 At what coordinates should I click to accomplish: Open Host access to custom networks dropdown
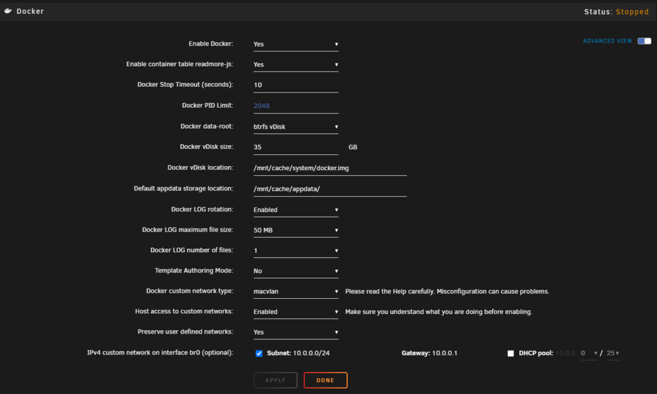(296, 311)
